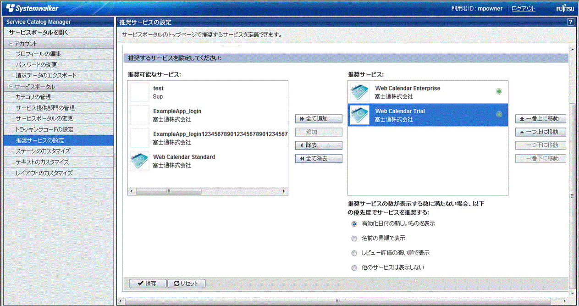Select レビュー評価の高い順で表示 radio button
Screen dimensions: 579x306
[x=354, y=253]
